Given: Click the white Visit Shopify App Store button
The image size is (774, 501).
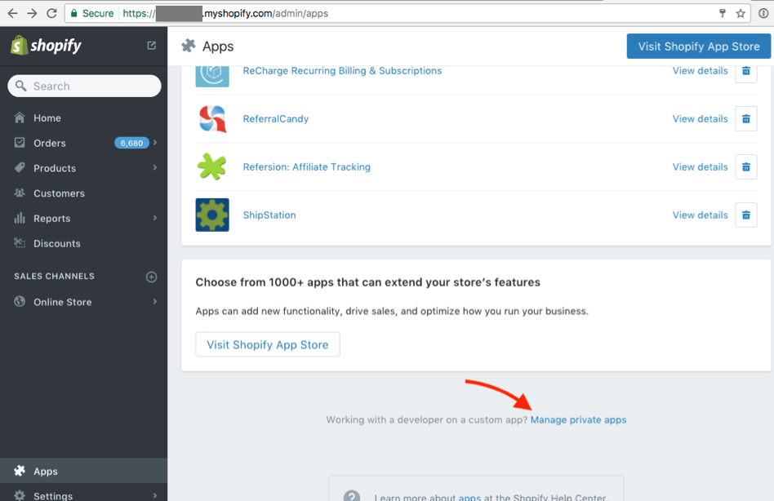Looking at the screenshot, I should click(x=268, y=344).
